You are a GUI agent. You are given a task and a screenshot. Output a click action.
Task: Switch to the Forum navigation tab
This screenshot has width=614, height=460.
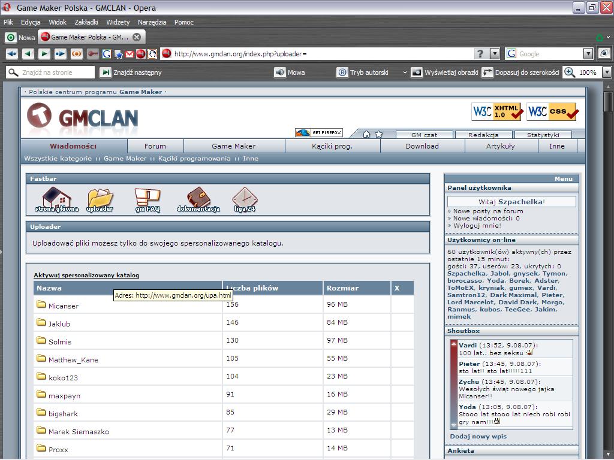(x=155, y=146)
